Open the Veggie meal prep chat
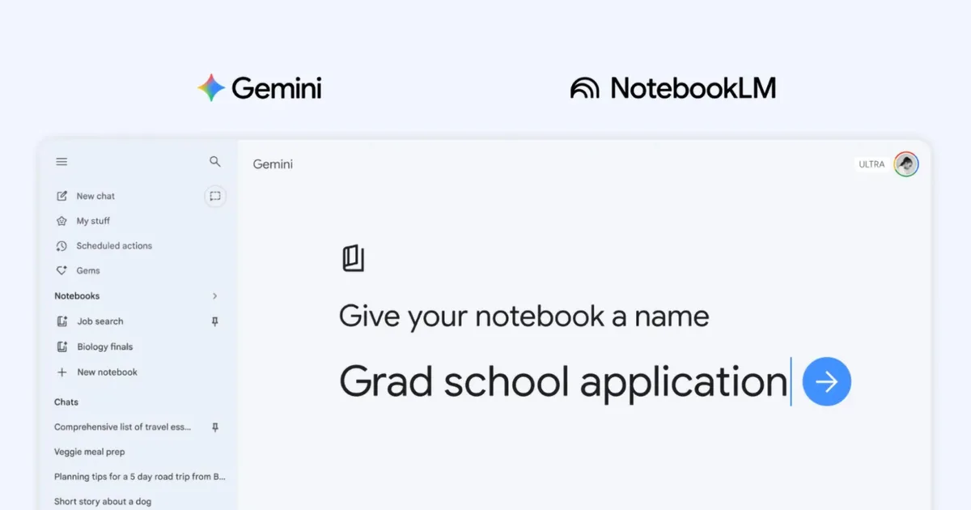This screenshot has height=510, width=971. (x=89, y=452)
